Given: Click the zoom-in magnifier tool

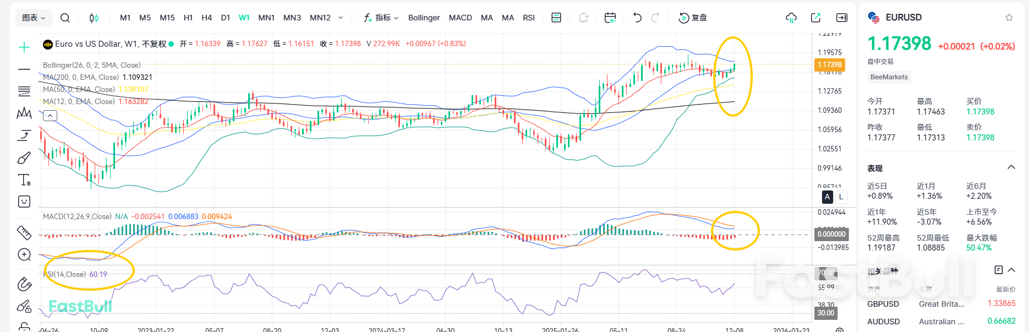Looking at the screenshot, I should 24,254.
